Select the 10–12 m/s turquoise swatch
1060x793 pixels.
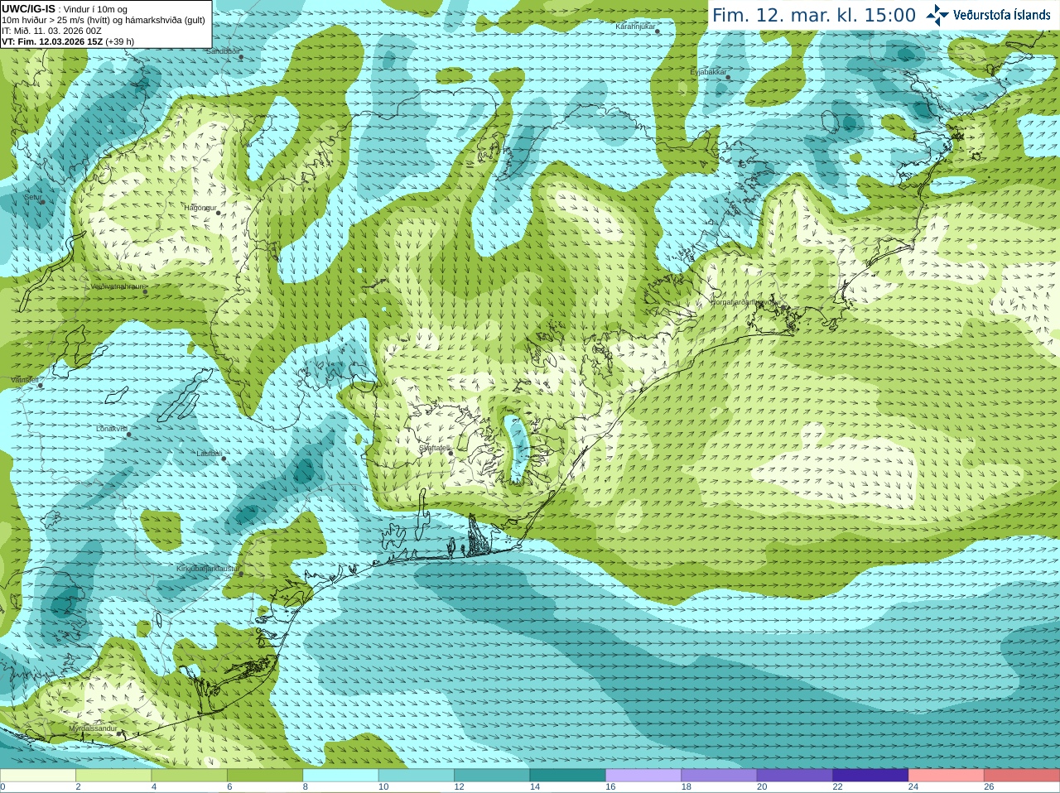(417, 776)
